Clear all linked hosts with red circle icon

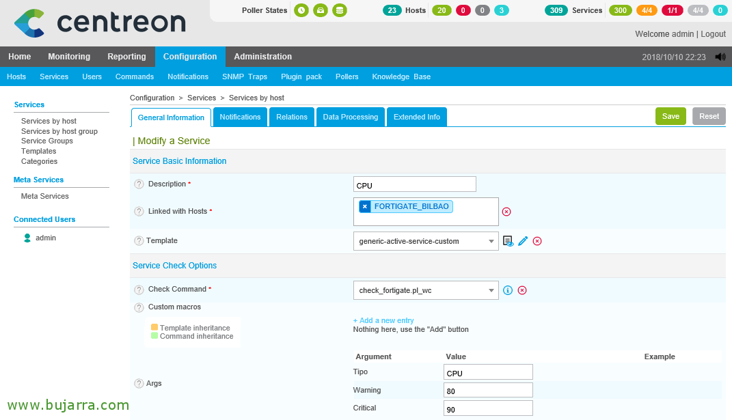[x=506, y=212]
